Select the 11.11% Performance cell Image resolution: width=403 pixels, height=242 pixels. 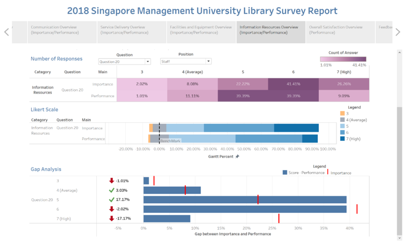[192, 96]
